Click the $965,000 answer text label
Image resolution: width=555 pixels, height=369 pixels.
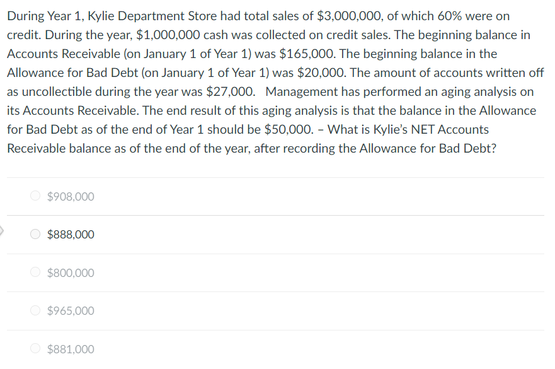(70, 310)
